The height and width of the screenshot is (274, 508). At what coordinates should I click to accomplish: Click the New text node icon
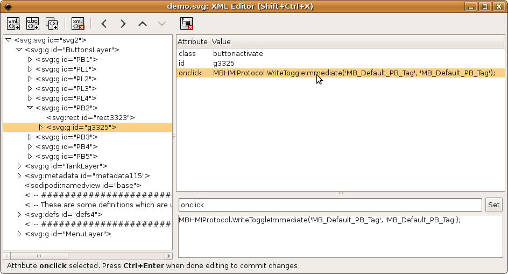pos(33,24)
